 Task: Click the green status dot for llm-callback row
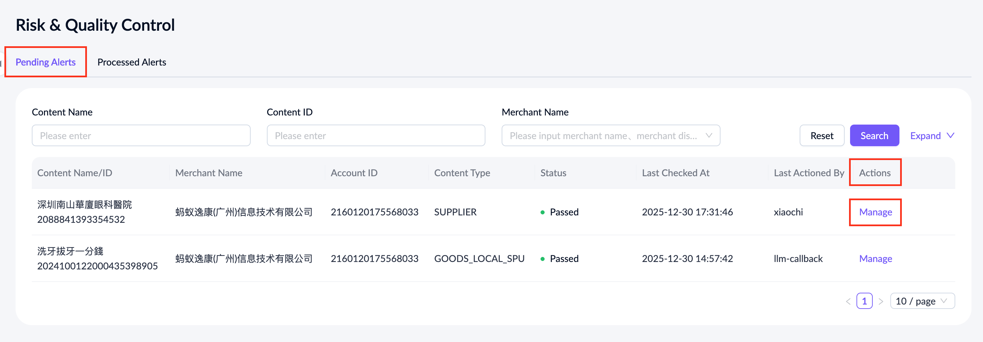tap(542, 259)
